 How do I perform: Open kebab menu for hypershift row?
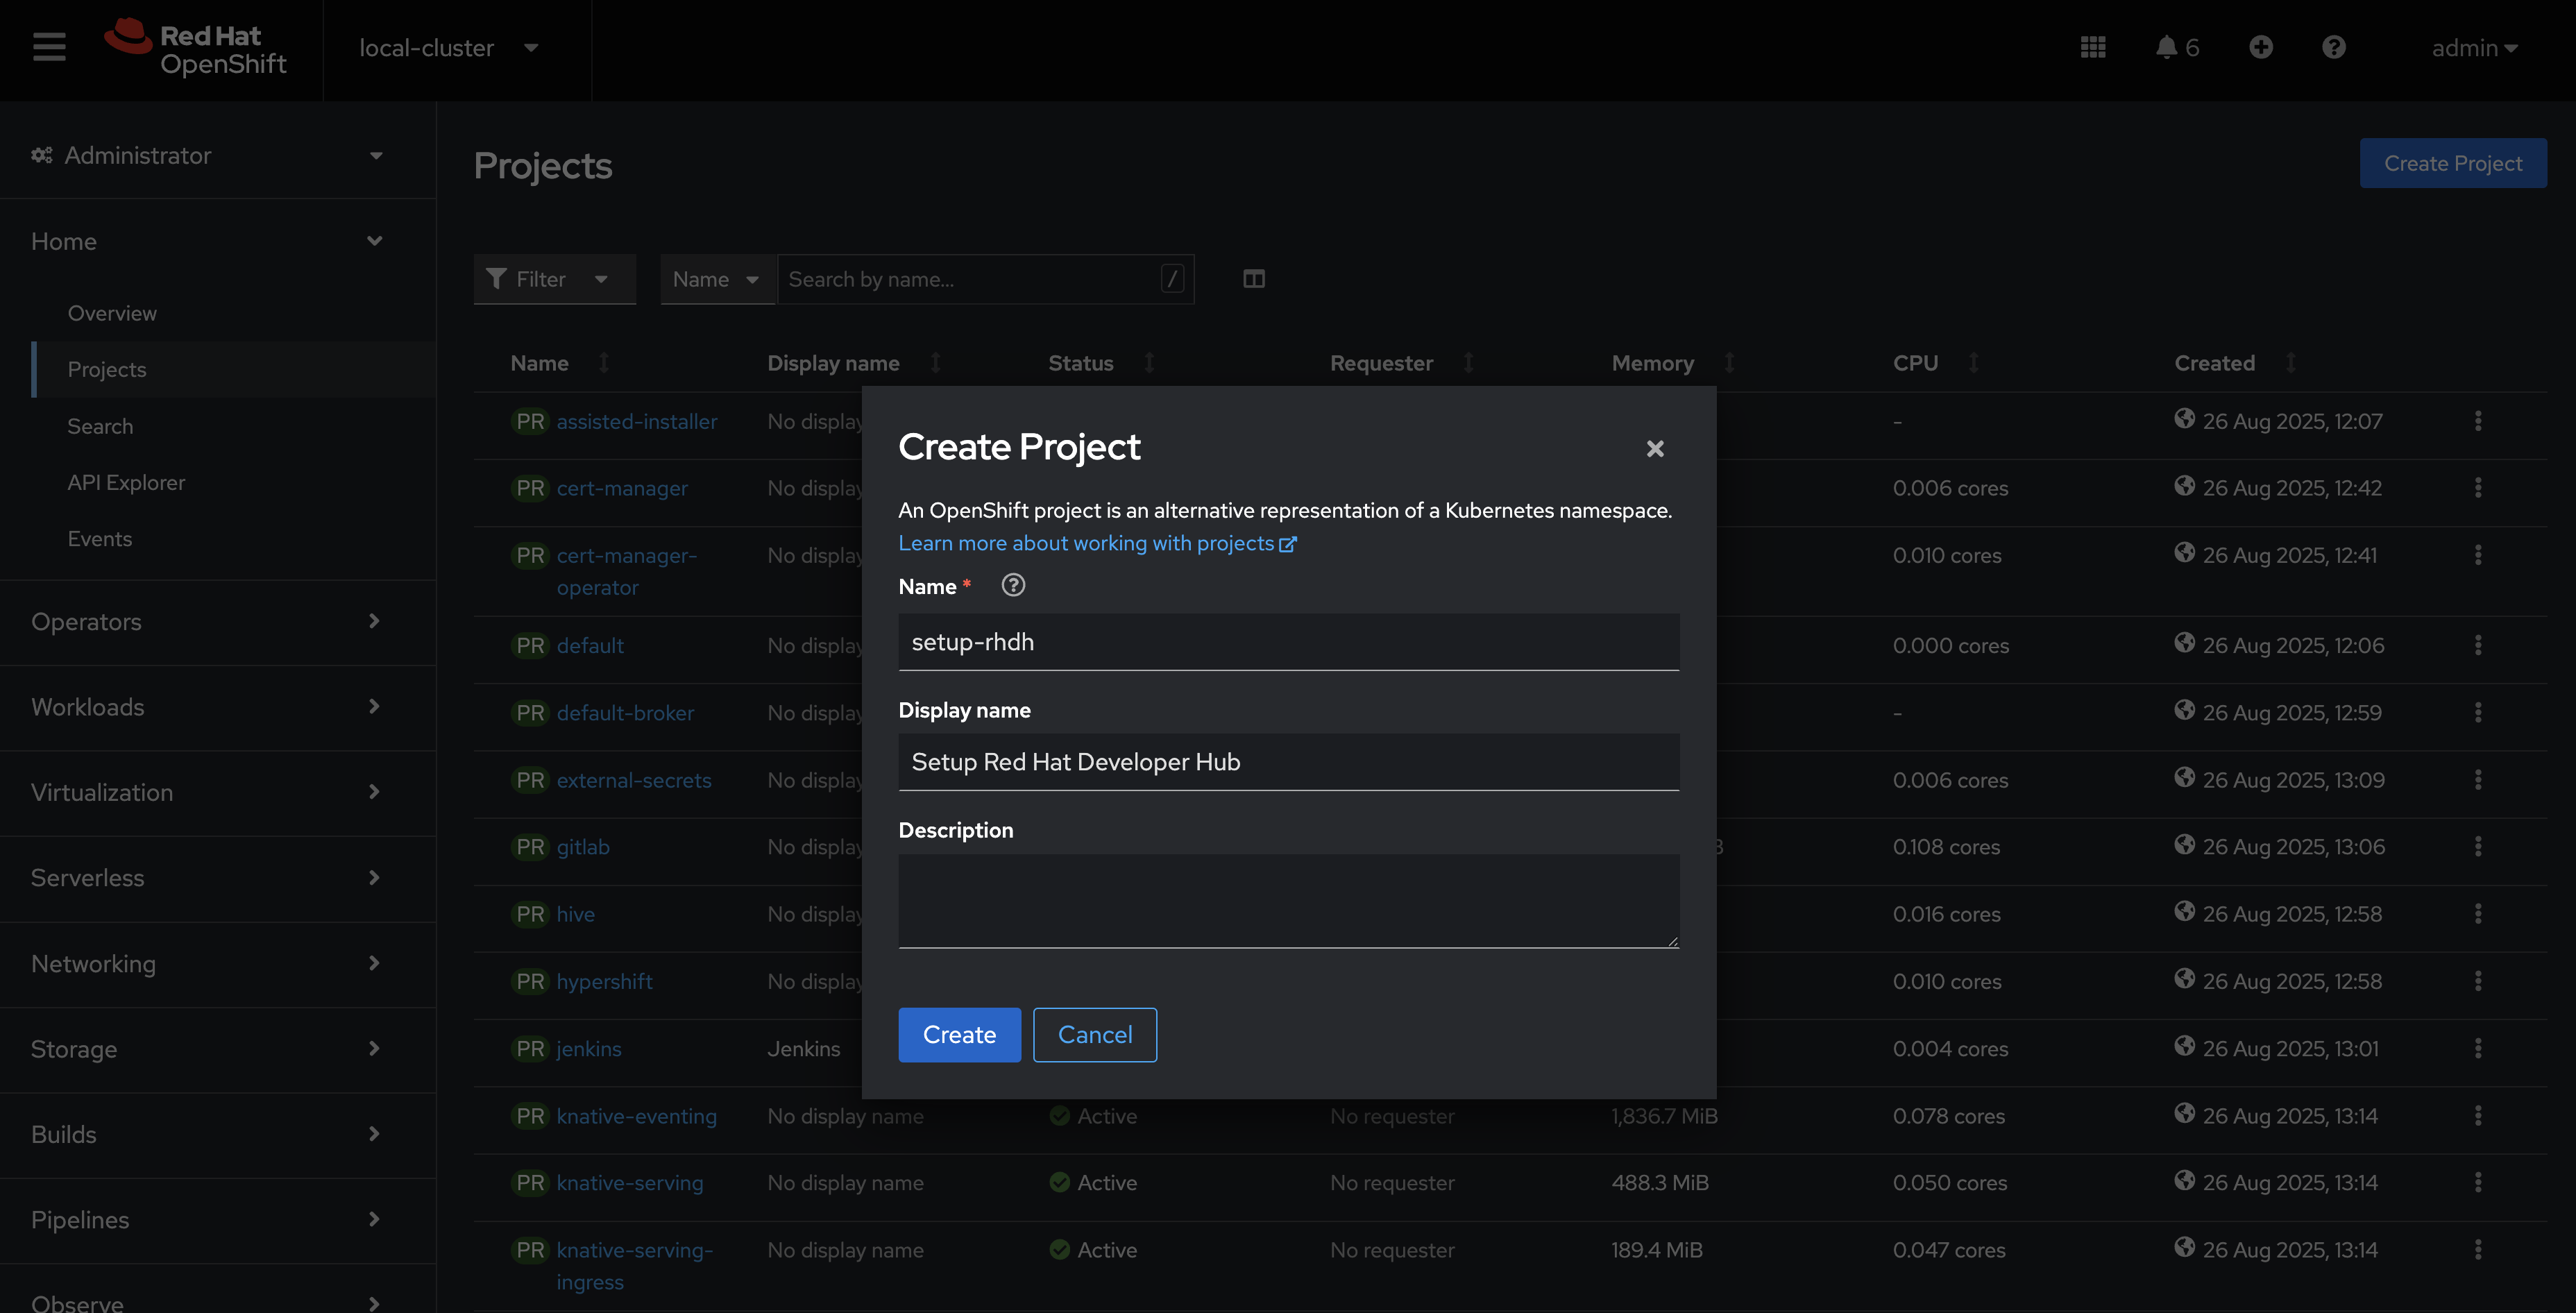(x=2478, y=981)
